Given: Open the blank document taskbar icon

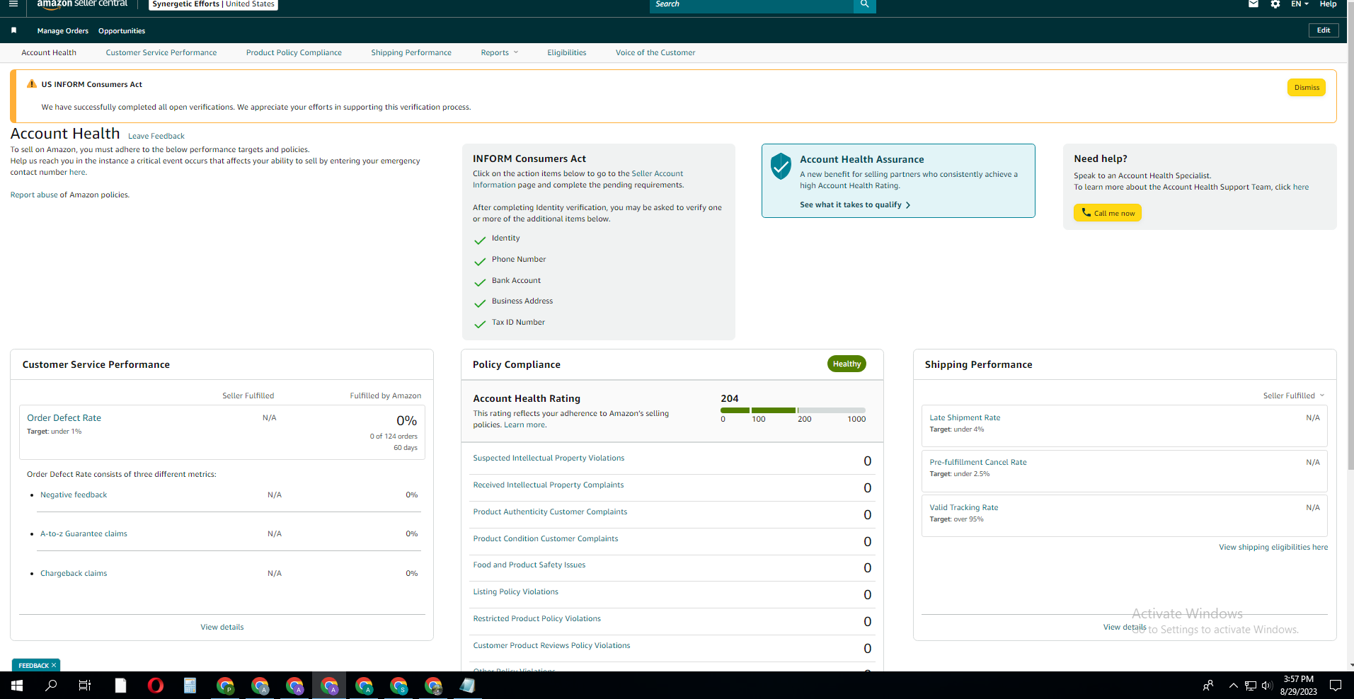Looking at the screenshot, I should (x=120, y=686).
